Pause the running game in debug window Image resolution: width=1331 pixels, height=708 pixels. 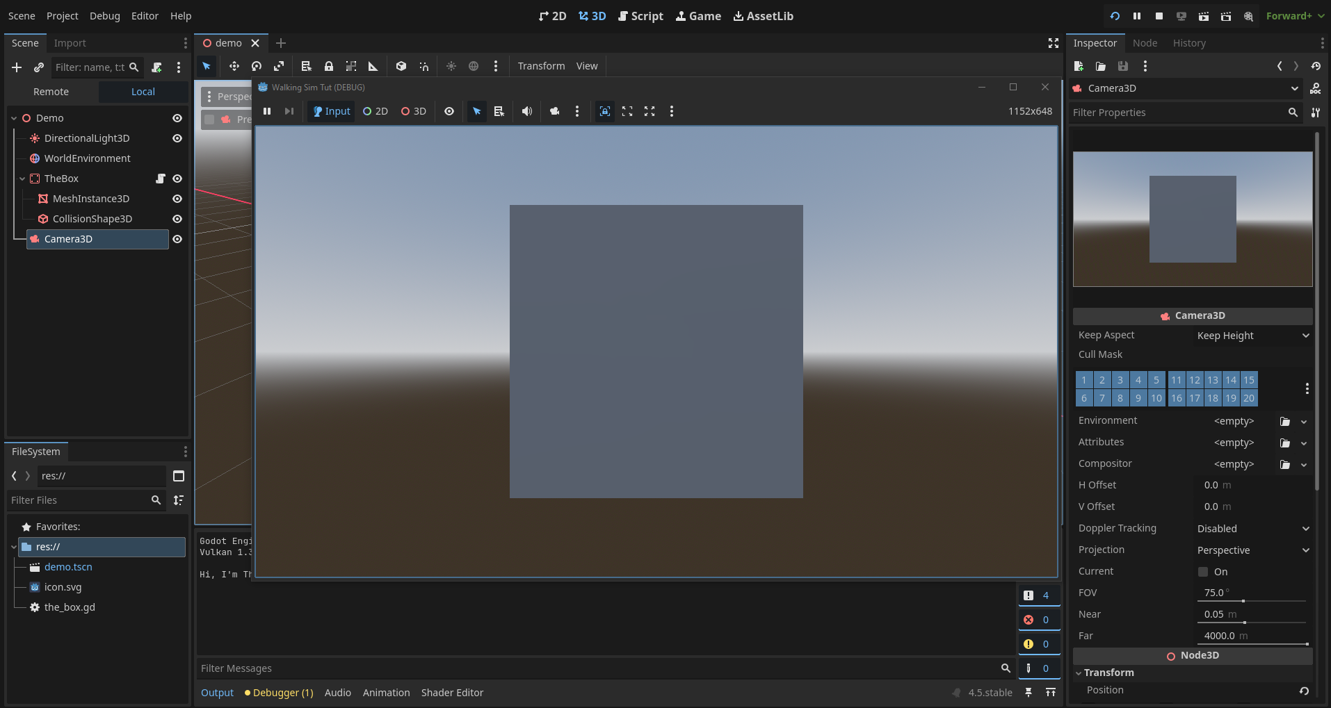pos(267,111)
